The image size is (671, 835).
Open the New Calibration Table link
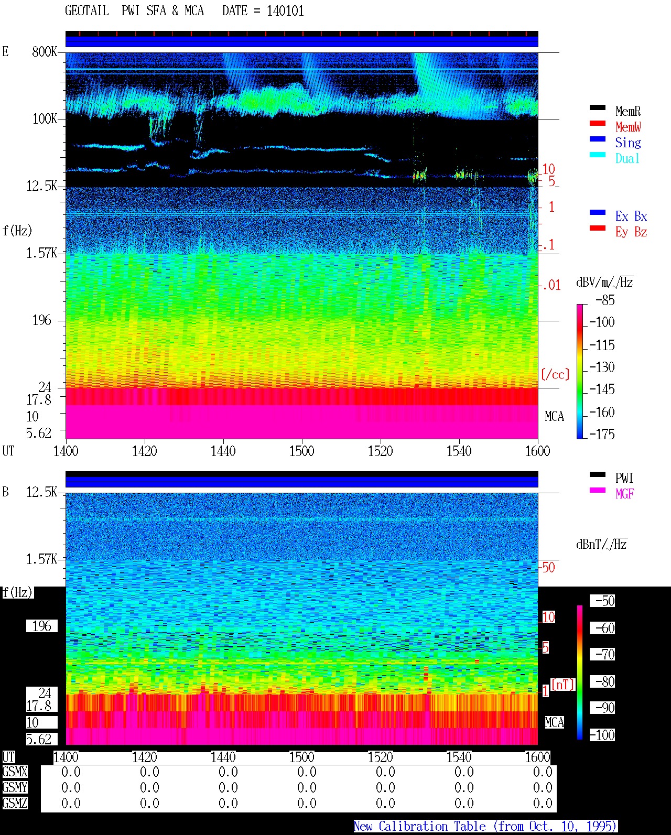tap(485, 827)
